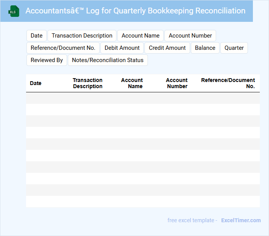269x236 pixels.
Task: Click the Reference/Document No. tag
Action: [63, 48]
